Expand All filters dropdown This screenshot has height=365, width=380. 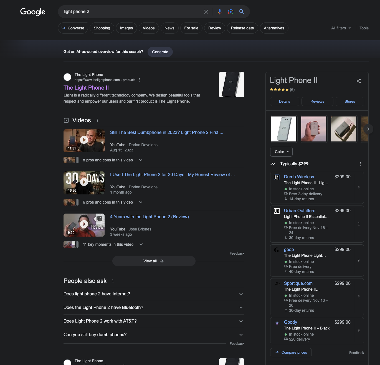341,28
